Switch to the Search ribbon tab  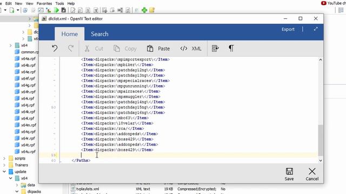tap(99, 34)
